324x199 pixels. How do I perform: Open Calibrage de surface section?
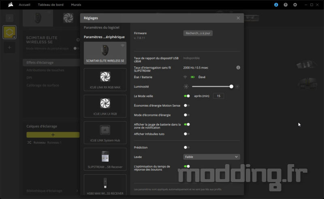coord(43,86)
